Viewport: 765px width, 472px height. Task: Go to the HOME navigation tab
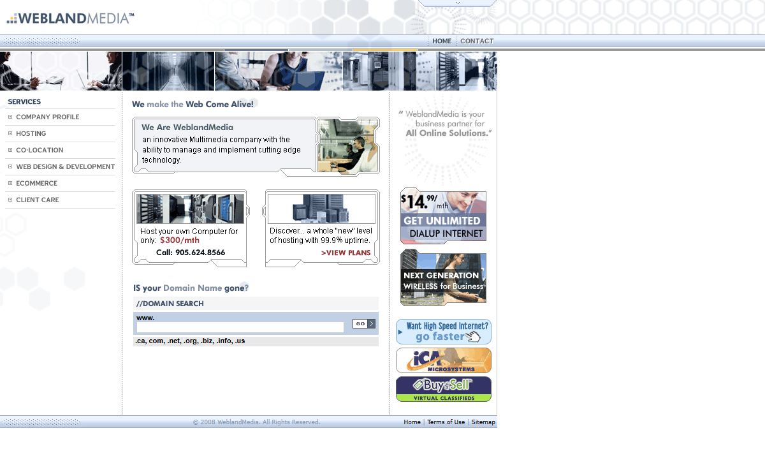pos(442,41)
